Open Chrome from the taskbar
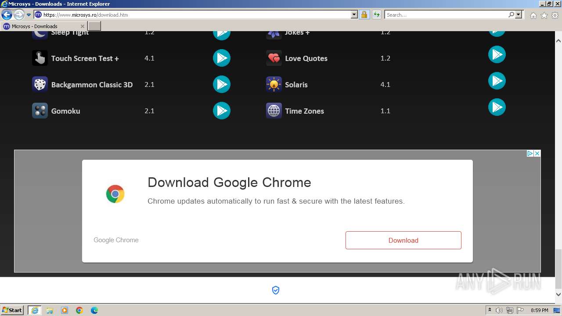The width and height of the screenshot is (562, 316). click(79, 310)
